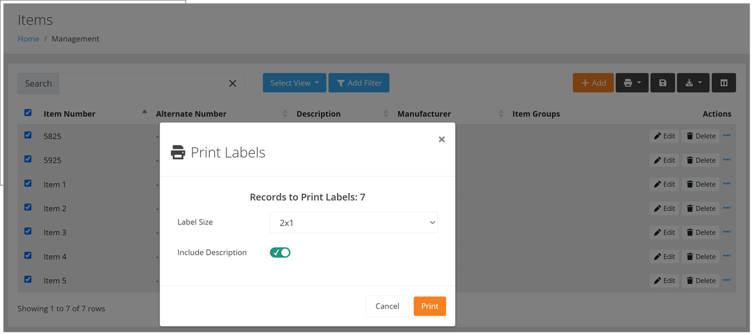The height and width of the screenshot is (335, 753).
Task: Click the orange Print button
Action: tap(430, 306)
